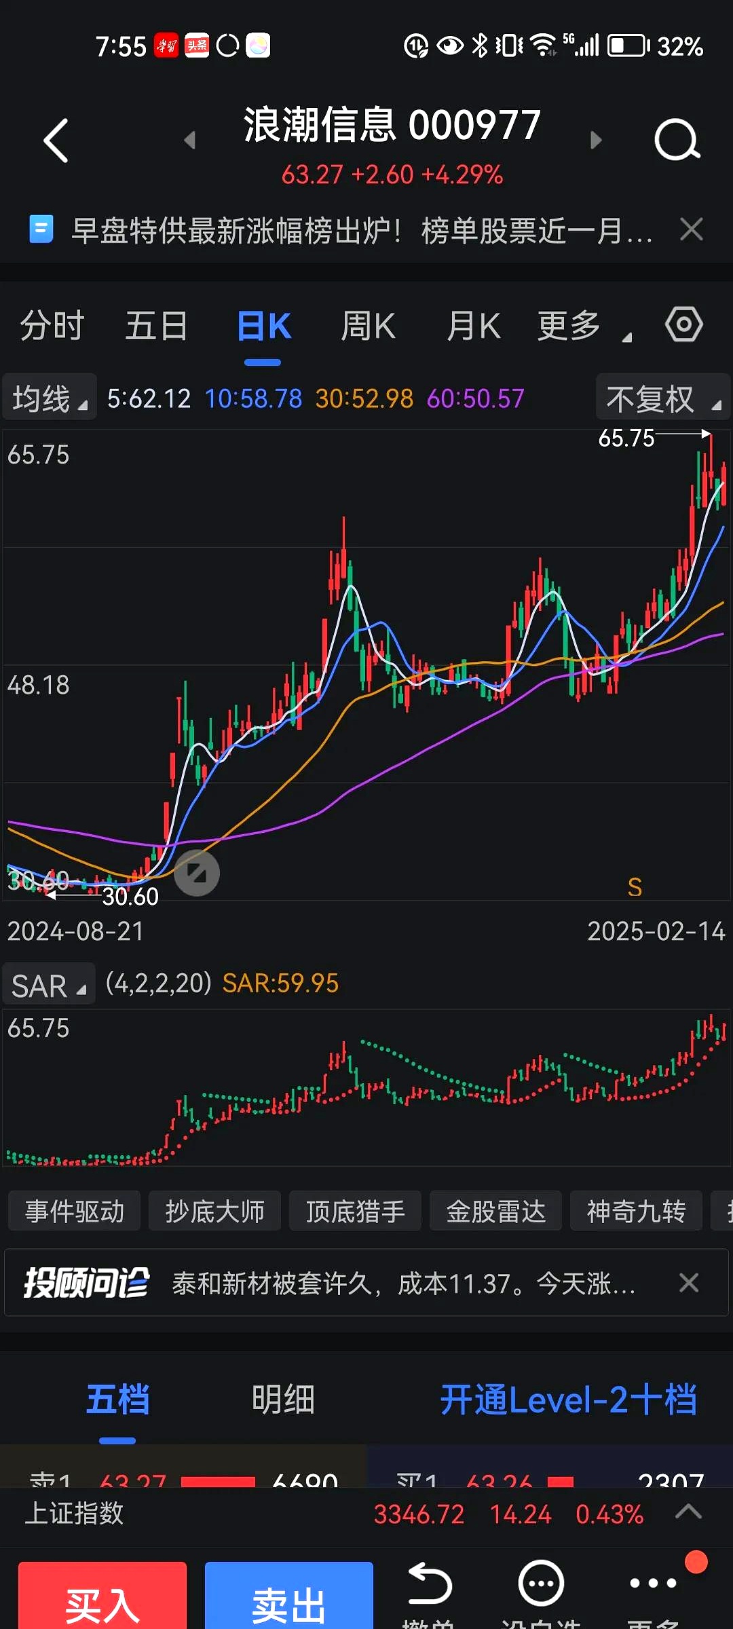Tap the 2024-08-21 start date label

[75, 931]
